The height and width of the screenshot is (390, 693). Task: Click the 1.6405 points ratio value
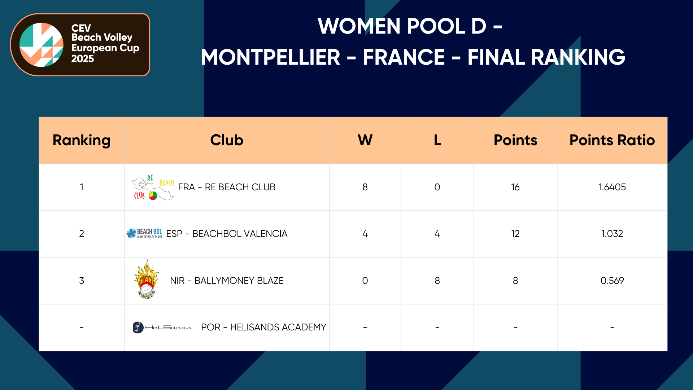[612, 187]
